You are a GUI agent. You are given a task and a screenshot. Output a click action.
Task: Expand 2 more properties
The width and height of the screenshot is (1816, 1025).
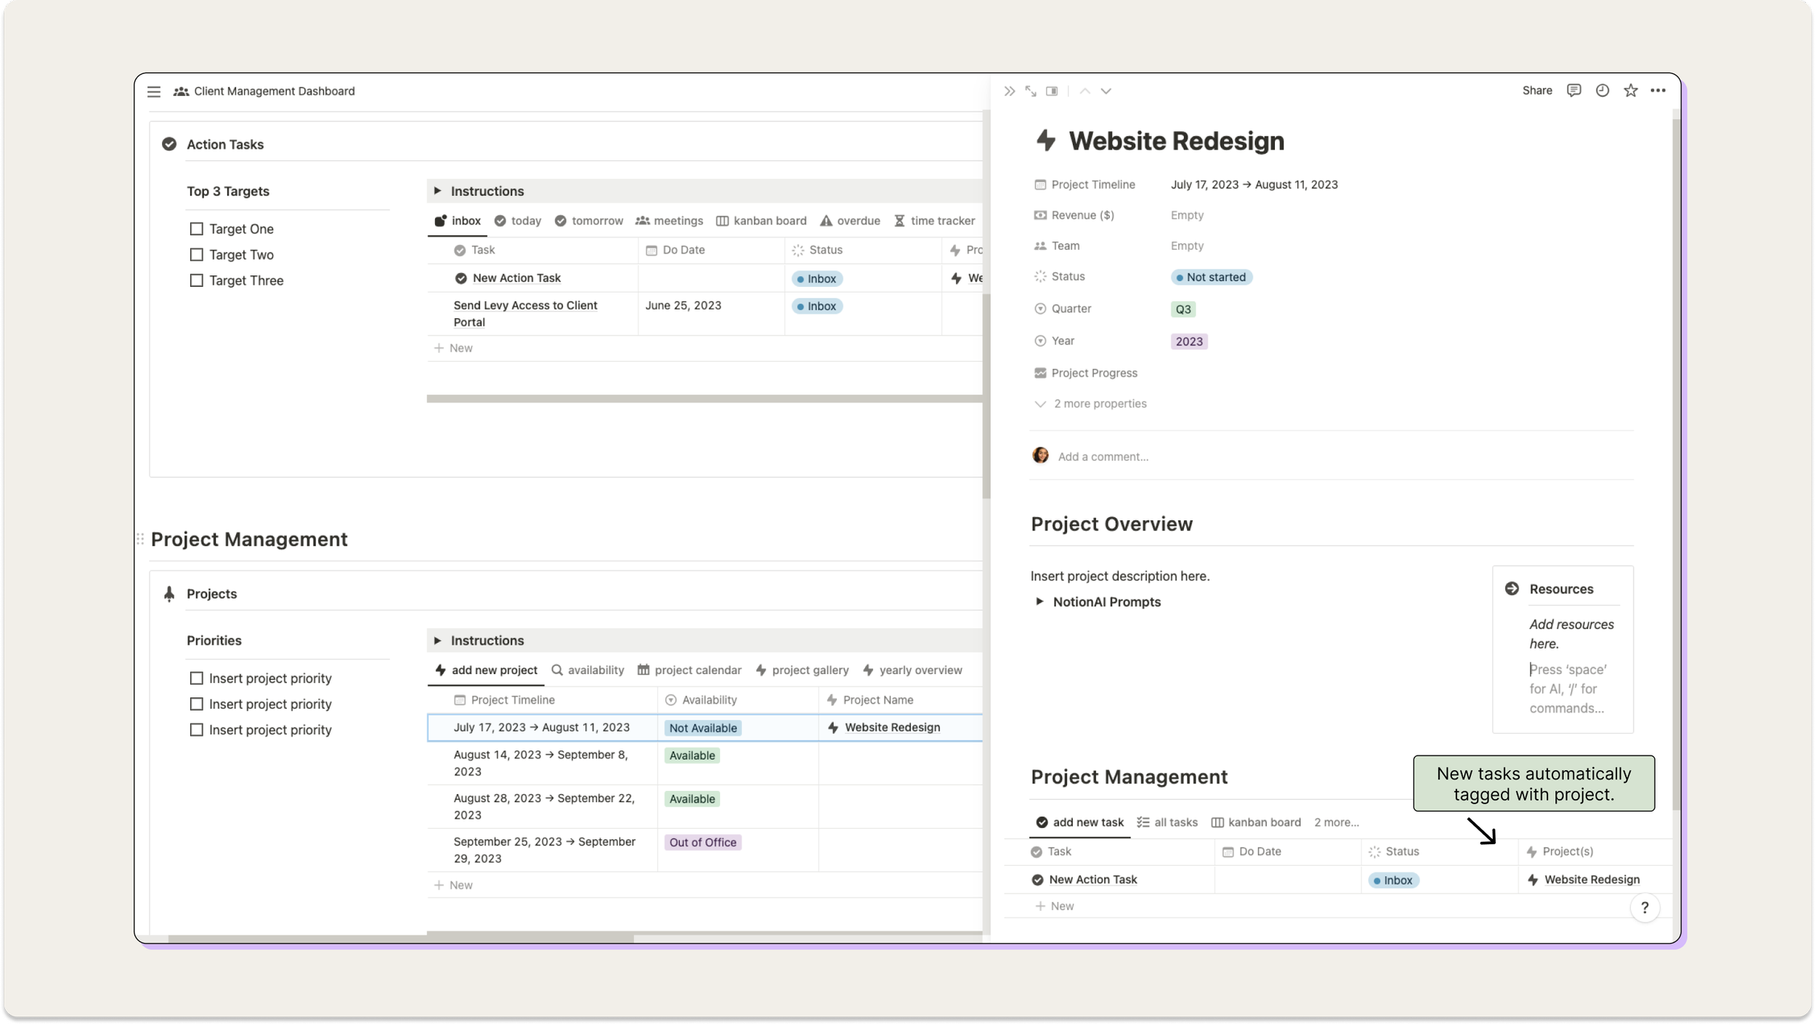point(1090,404)
